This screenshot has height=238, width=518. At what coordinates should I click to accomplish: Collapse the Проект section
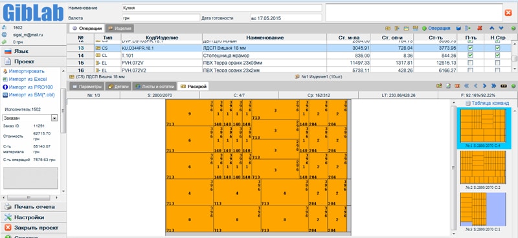pos(33,61)
